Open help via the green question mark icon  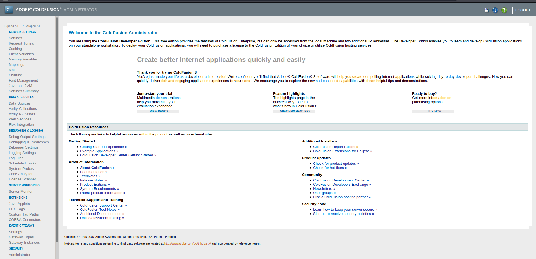click(x=504, y=10)
